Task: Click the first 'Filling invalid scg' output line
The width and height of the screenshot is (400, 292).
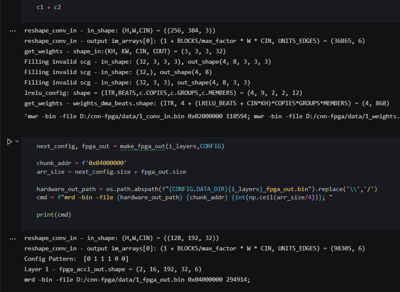Action: (148, 62)
